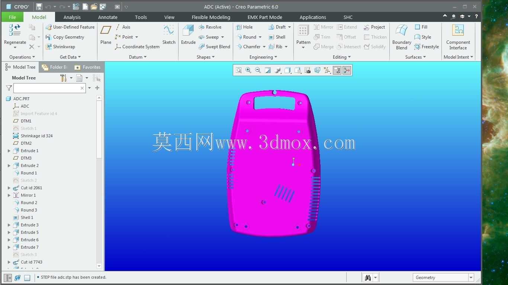Open the Engineering group dropdown

pyautogui.click(x=263, y=57)
